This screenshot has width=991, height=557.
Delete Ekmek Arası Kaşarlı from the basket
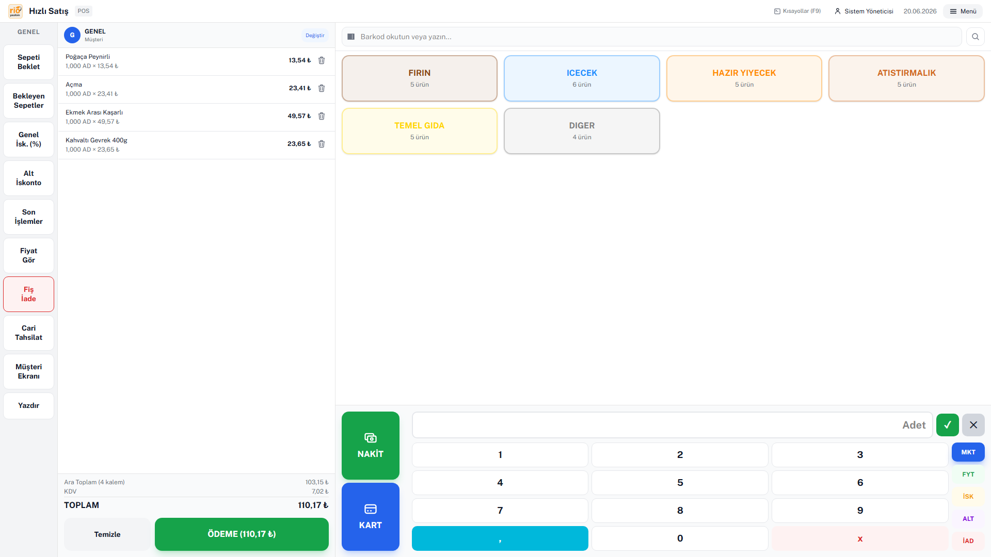[x=322, y=116]
